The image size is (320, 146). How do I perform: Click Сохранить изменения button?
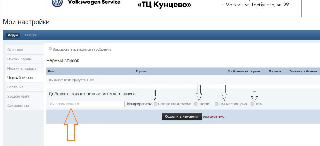pos(182,117)
